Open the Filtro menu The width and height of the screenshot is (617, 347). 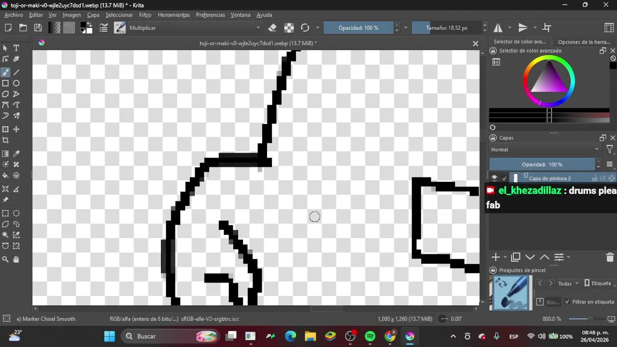[x=145, y=15]
